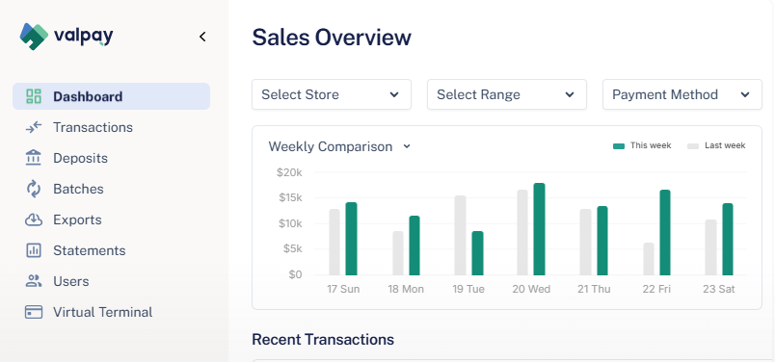Click the gray bar for 19 Tue
The width and height of the screenshot is (775, 362).
point(460,235)
